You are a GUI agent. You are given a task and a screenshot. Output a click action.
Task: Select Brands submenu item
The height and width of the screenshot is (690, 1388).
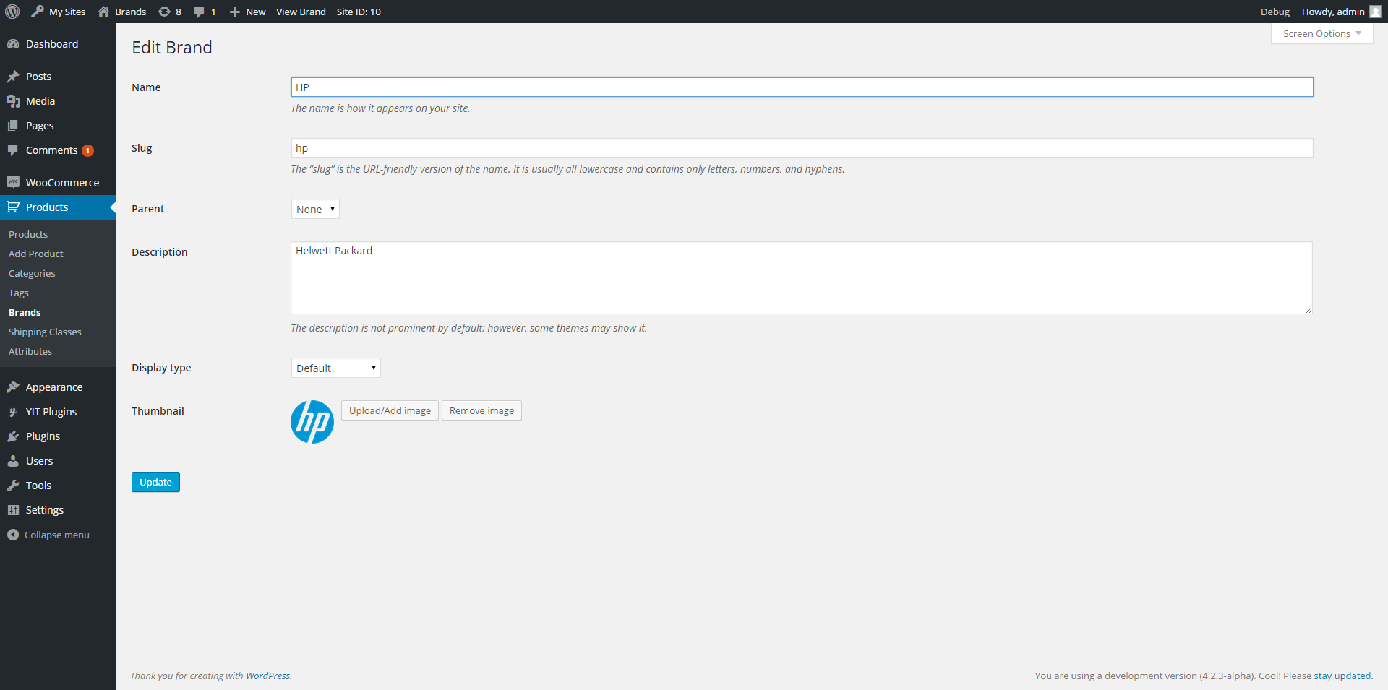pos(25,312)
